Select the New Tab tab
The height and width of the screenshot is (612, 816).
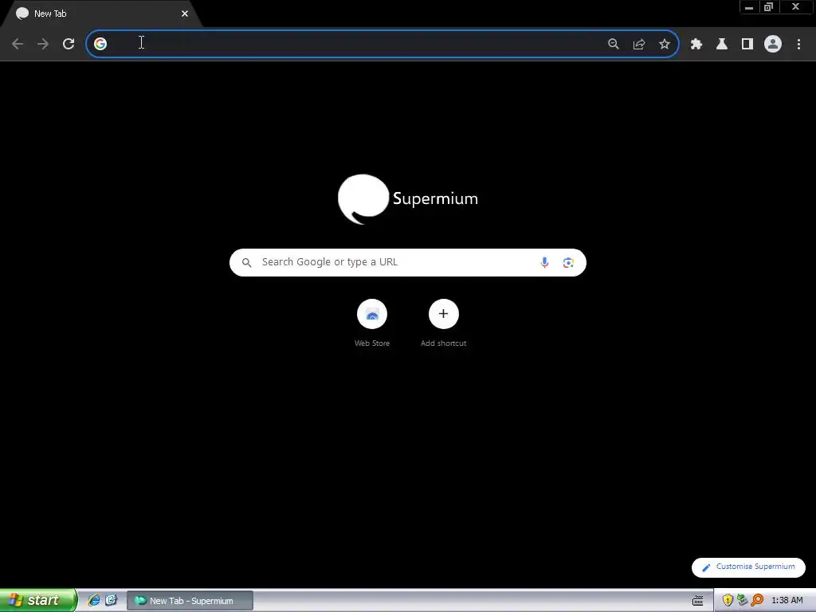[101, 14]
